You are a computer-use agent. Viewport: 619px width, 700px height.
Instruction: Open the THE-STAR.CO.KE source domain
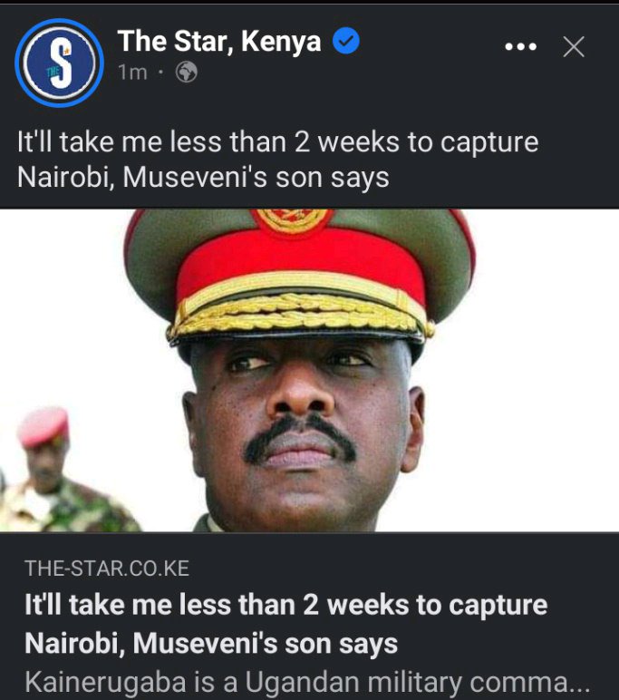tap(107, 569)
